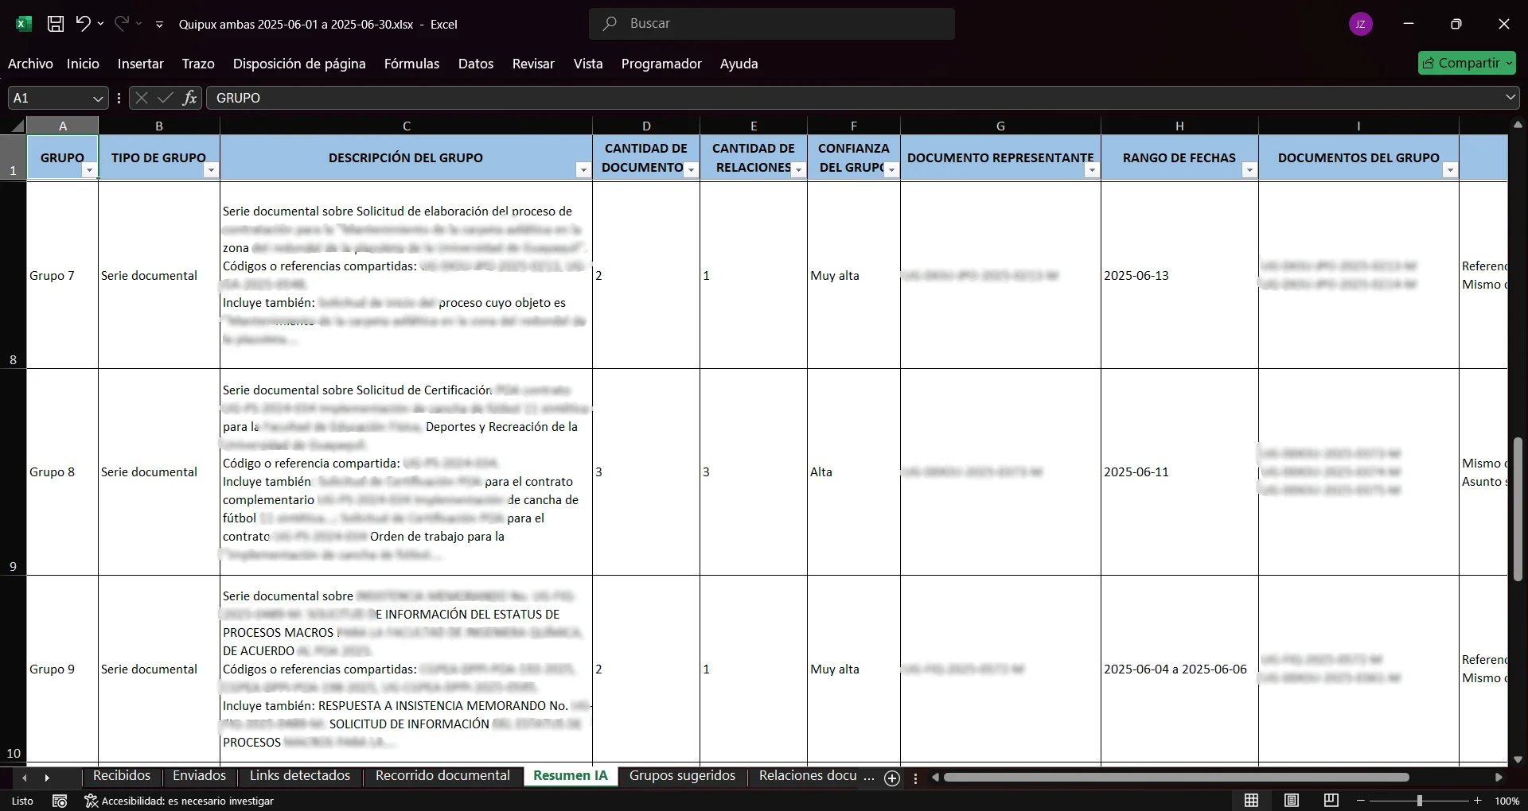This screenshot has height=811, width=1528.
Task: Open filter dropdown for CANTIDAD DE RELACIONES
Action: tap(798, 170)
